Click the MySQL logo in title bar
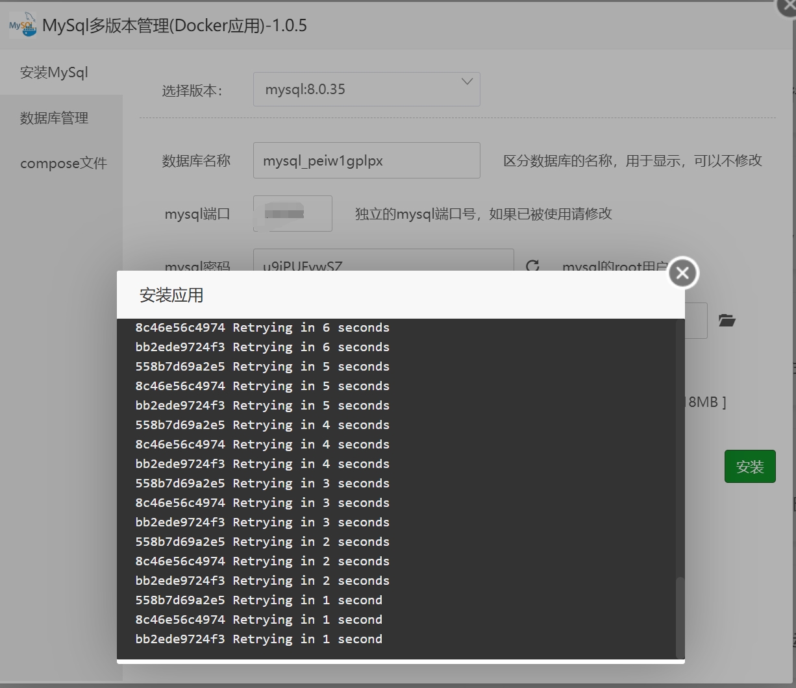The image size is (796, 688). point(23,26)
